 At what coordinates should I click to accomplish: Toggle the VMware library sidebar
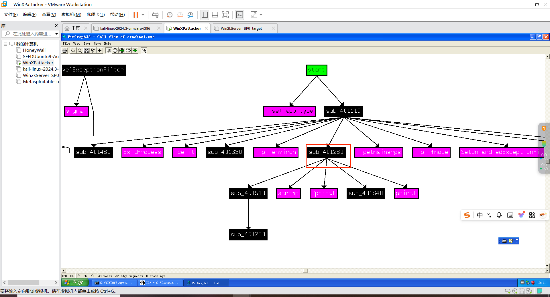(x=205, y=15)
